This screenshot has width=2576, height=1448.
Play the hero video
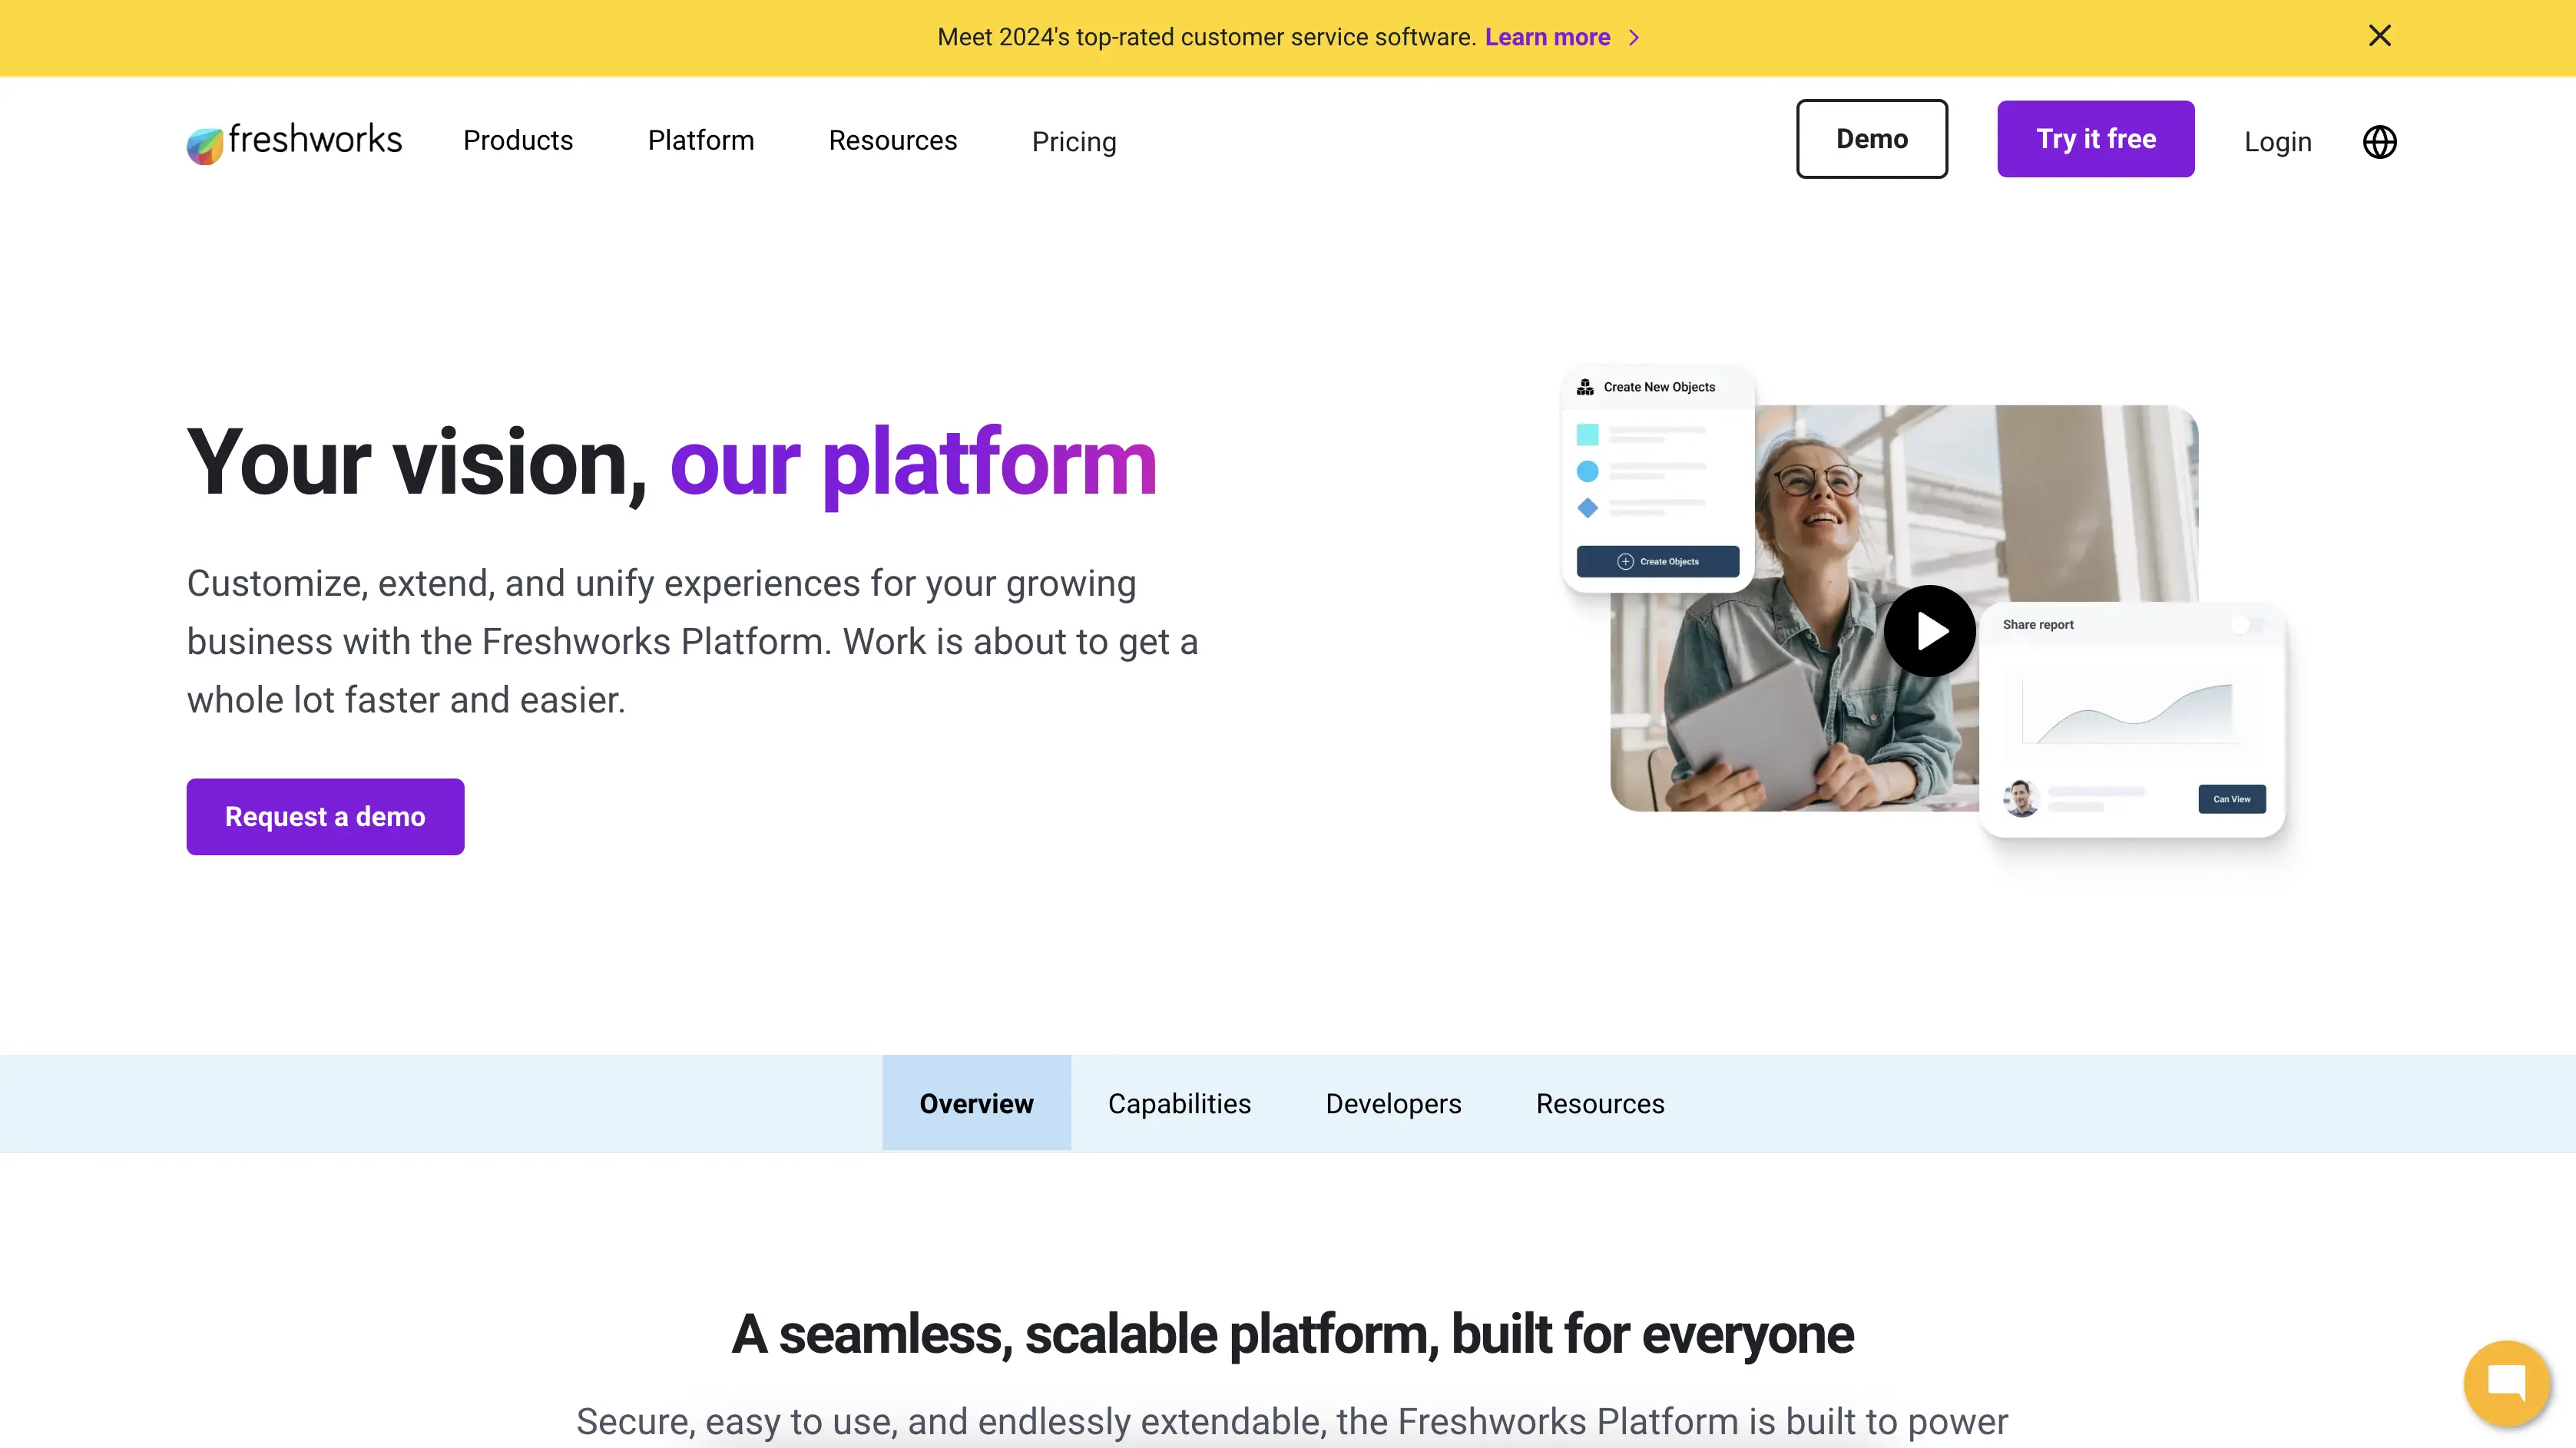pyautogui.click(x=1929, y=632)
